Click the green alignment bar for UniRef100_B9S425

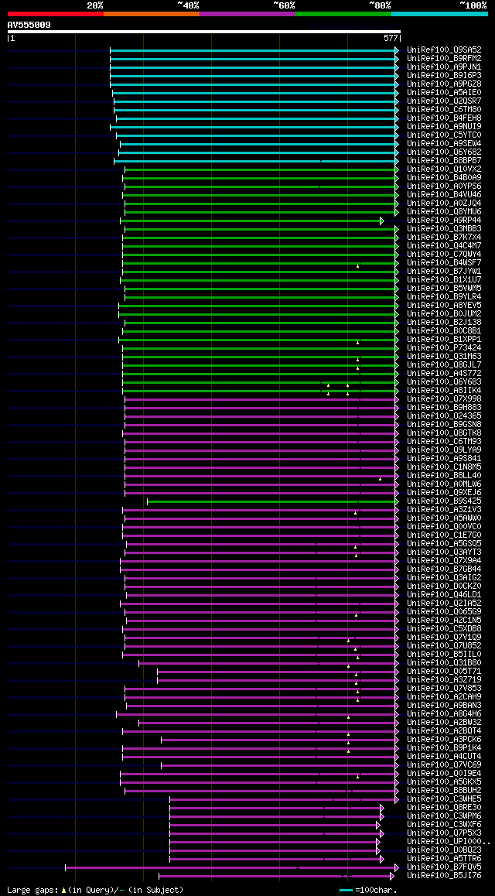(x=273, y=501)
